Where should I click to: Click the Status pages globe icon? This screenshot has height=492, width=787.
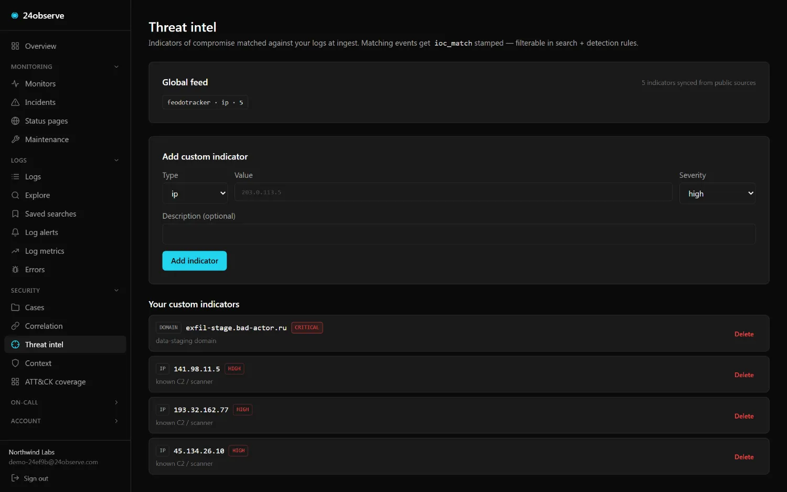click(15, 121)
